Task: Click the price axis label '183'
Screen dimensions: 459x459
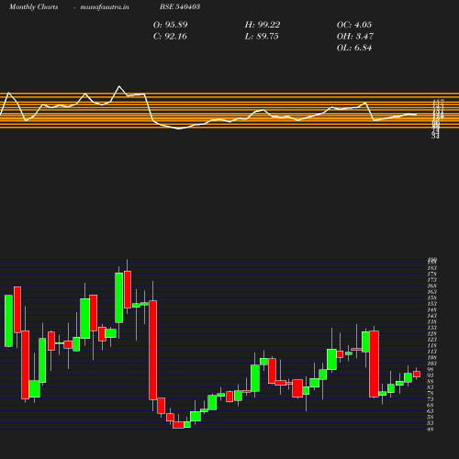Action: pos(432,268)
